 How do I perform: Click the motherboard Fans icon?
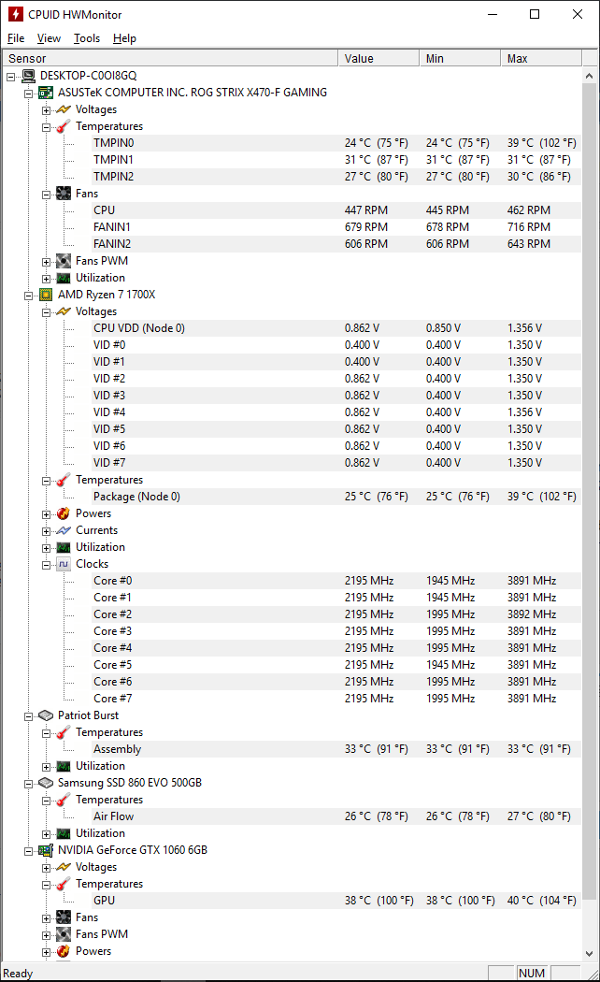coord(64,194)
